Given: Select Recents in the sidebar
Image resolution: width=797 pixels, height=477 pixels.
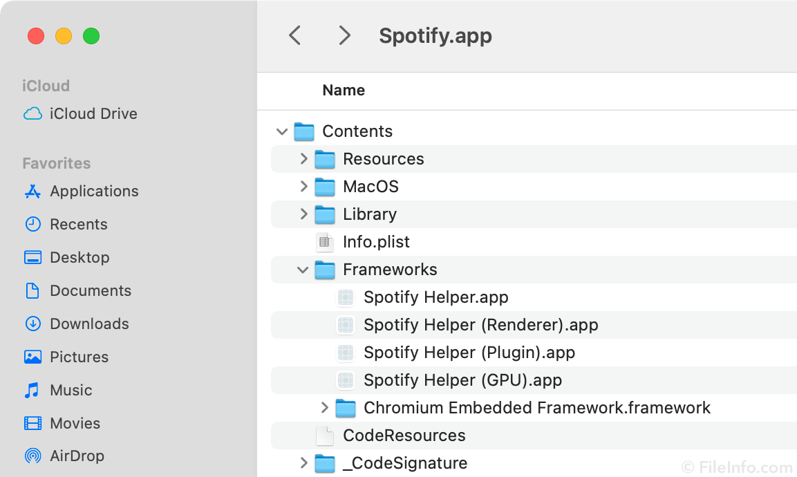Looking at the screenshot, I should [78, 224].
